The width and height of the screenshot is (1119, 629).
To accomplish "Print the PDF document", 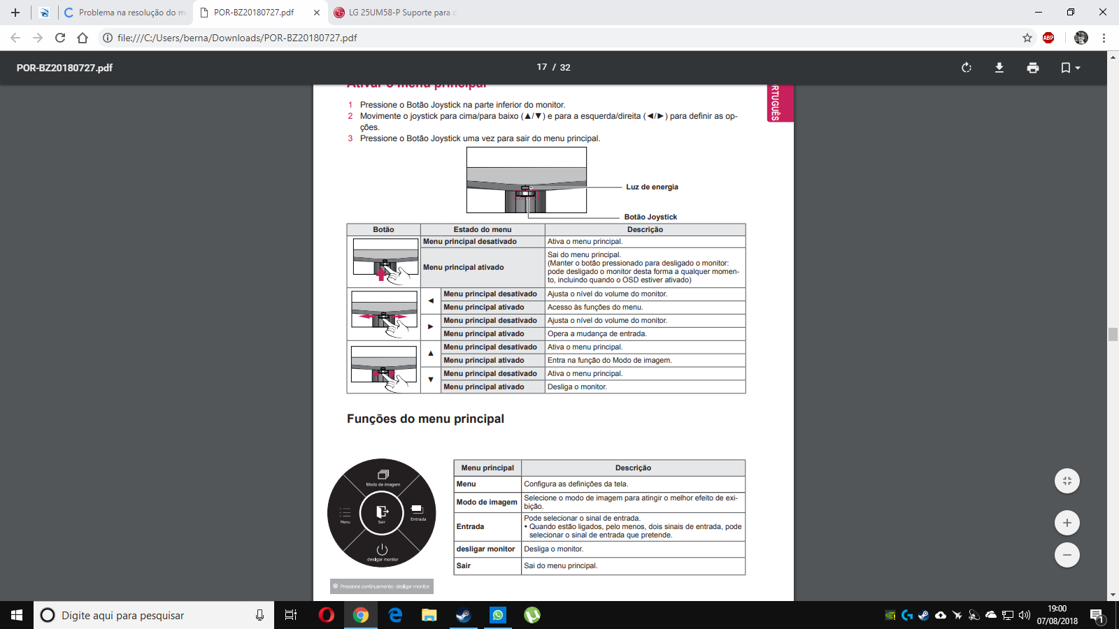I will 1033,68.
